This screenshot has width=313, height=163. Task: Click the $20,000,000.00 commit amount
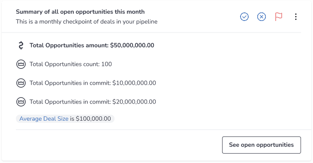click(134, 102)
